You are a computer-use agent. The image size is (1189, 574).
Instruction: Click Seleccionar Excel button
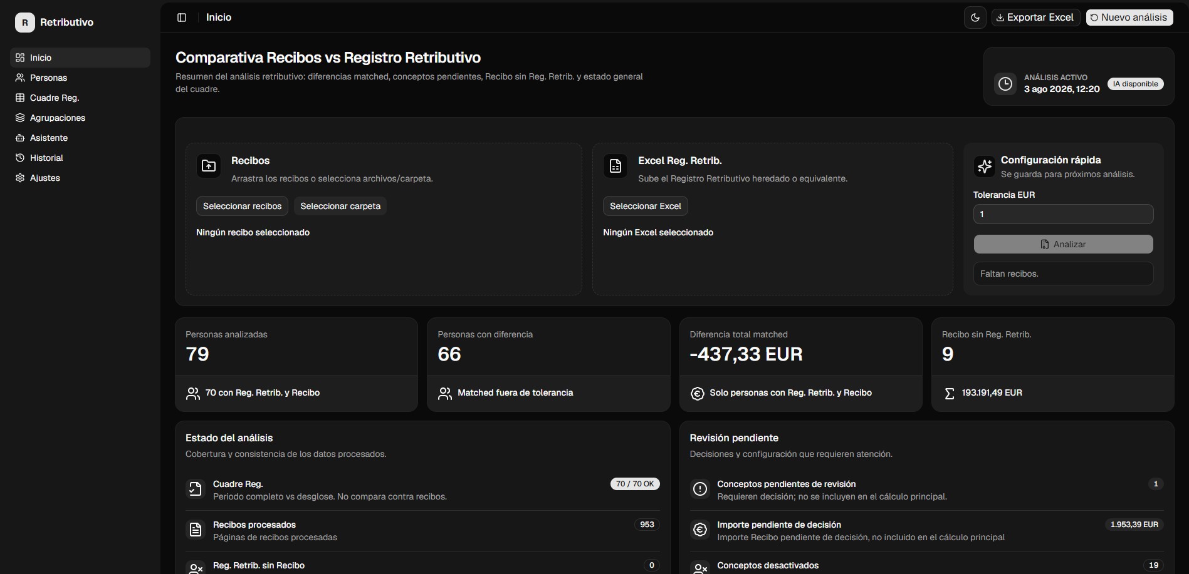645,206
